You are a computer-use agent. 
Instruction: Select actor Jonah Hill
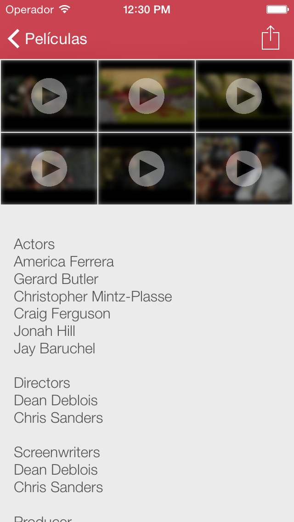point(45,331)
